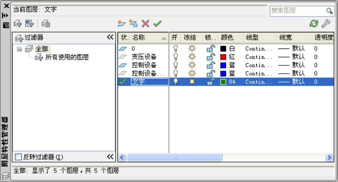Collapse the 过滤器 panel with top chevron
The width and height of the screenshot is (338, 182).
pyautogui.click(x=110, y=37)
